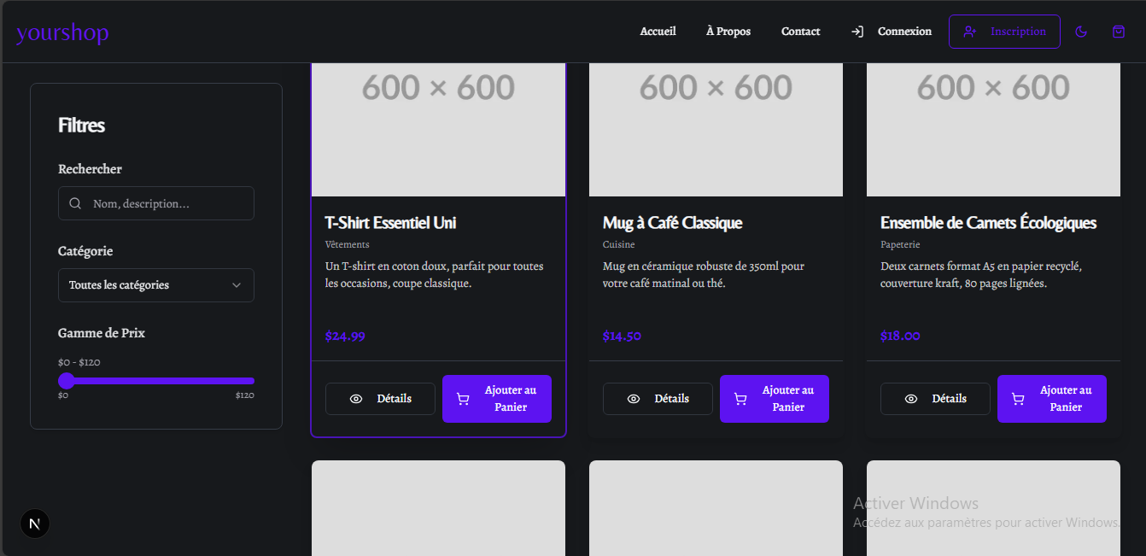
Task: Open the Toutes les catégories dropdown
Action: (x=155, y=285)
